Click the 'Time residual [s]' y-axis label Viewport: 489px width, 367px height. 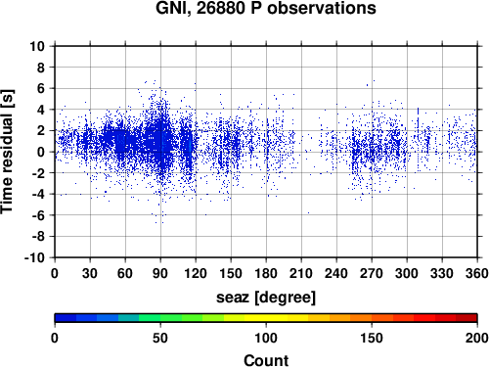pos(7,152)
